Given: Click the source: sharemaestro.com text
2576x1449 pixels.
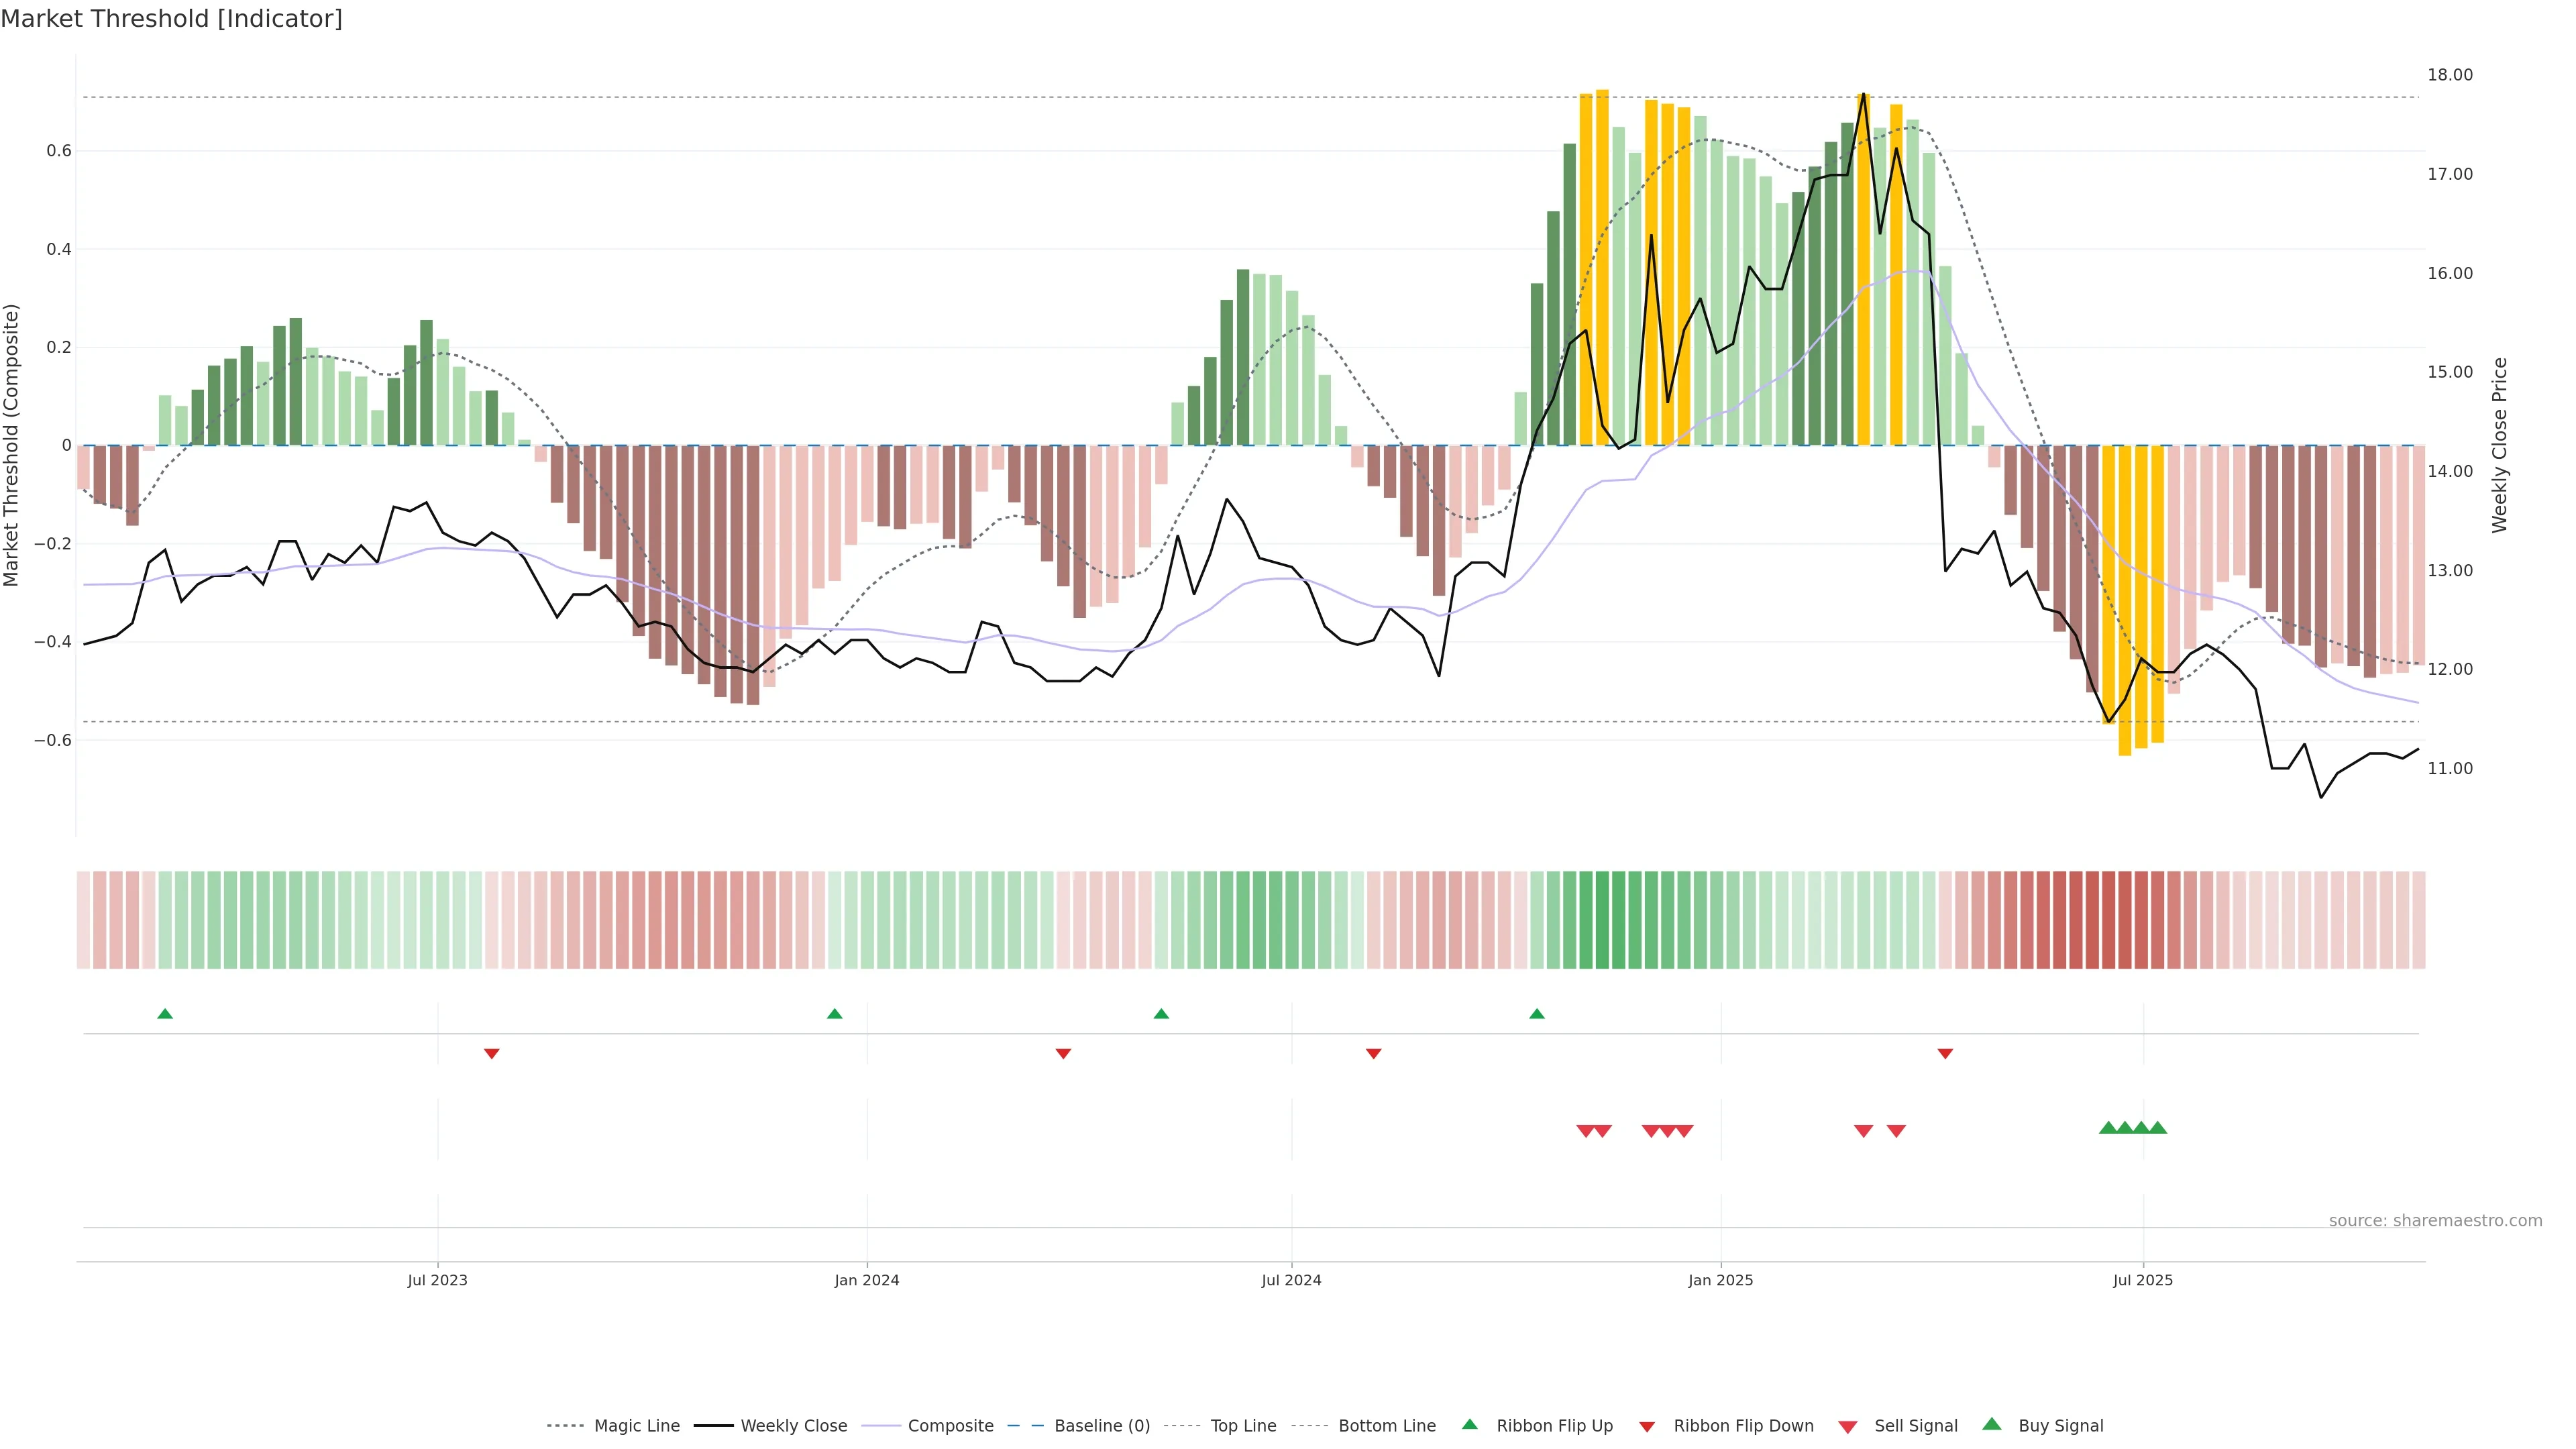Looking at the screenshot, I should click(x=2435, y=1221).
